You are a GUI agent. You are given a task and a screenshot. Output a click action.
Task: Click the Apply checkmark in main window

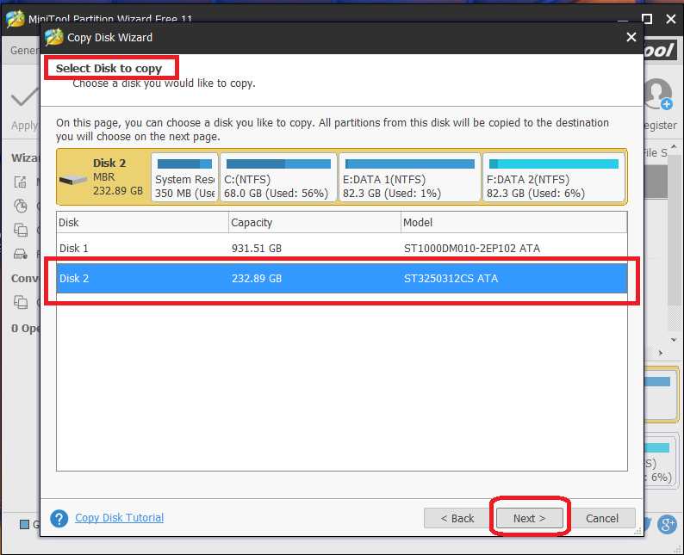[25, 97]
